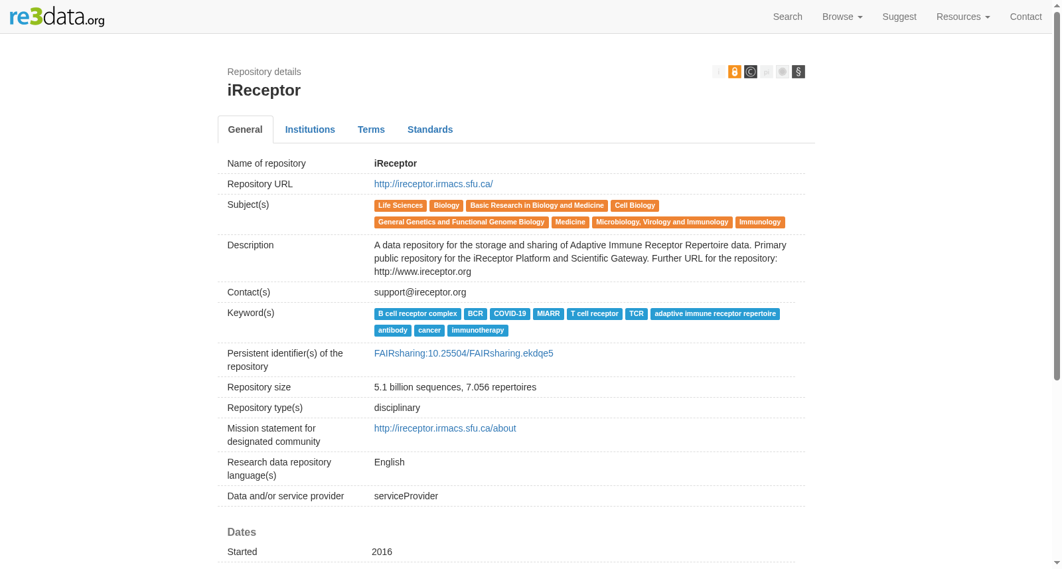Click the Life Sciences subject tag
Image resolution: width=1062 pixels, height=569 pixels.
pyautogui.click(x=400, y=206)
